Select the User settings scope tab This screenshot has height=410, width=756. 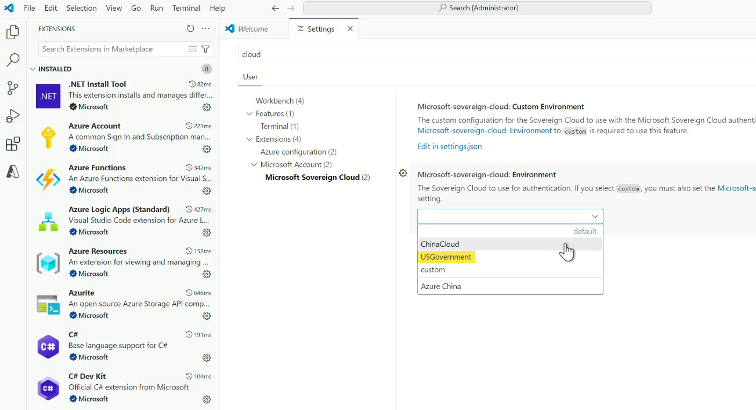(x=250, y=77)
